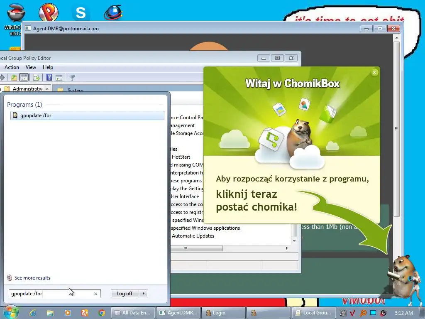425x319 pixels.
Task: Click the round dark tray icon
Action: click(383, 313)
